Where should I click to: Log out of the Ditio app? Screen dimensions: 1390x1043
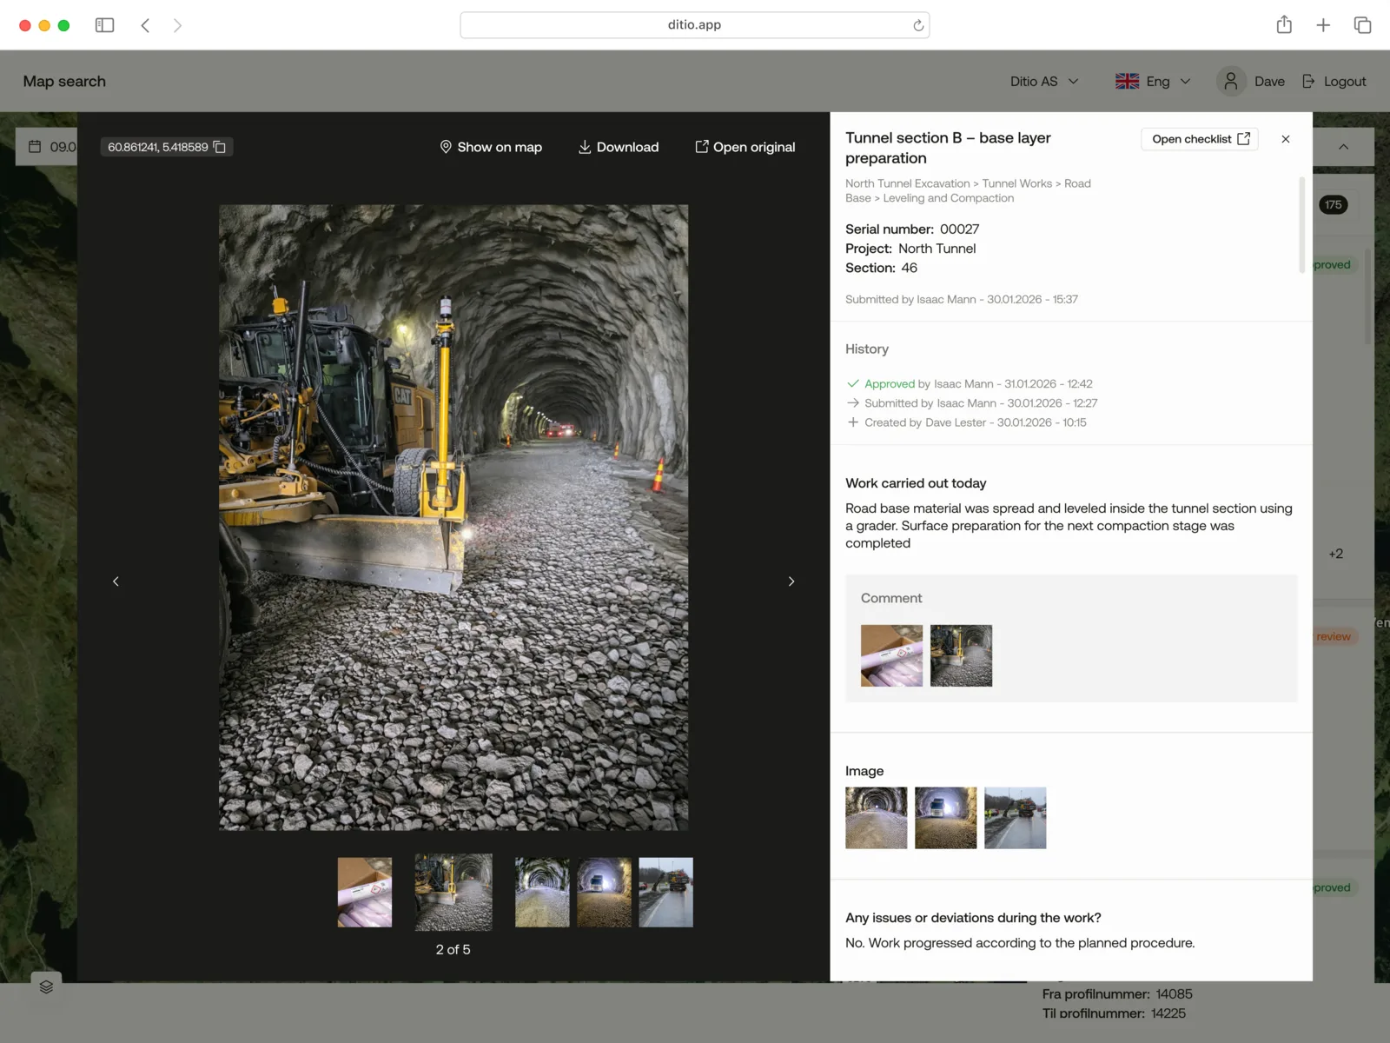point(1334,81)
